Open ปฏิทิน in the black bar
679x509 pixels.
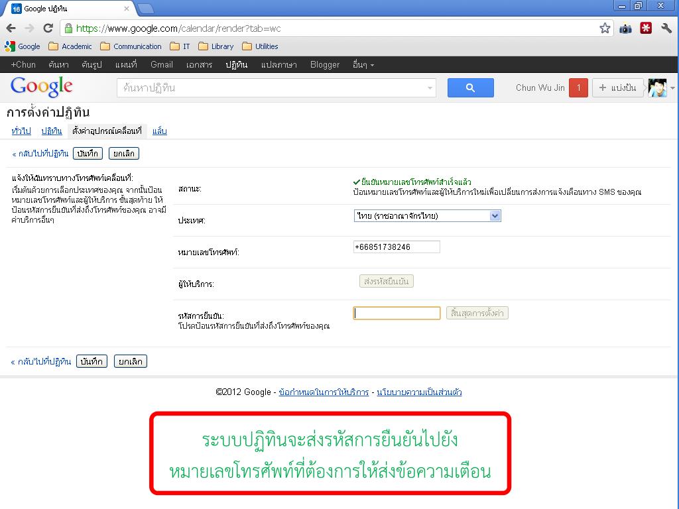(x=237, y=65)
